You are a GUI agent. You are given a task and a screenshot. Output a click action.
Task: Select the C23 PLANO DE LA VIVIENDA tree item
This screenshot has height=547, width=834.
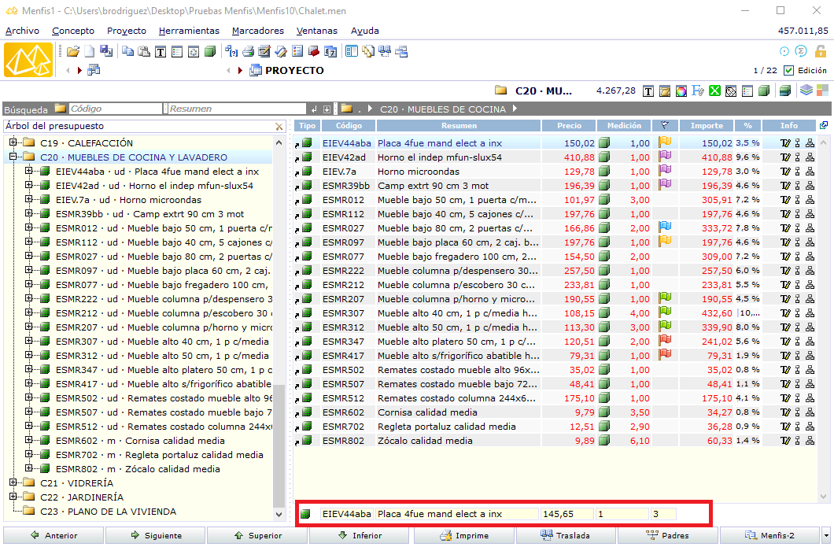[x=108, y=512]
